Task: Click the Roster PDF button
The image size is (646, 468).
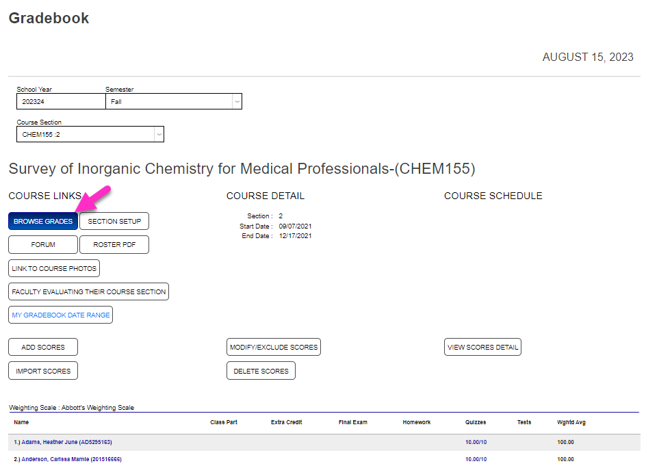Action: tap(114, 244)
